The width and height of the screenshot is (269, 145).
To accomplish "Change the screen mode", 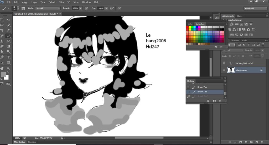I will point(8,84).
